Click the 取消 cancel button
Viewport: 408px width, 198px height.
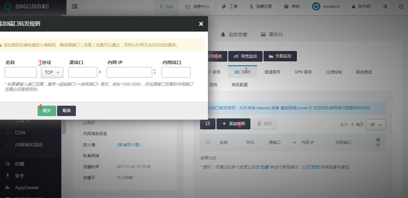(66, 111)
